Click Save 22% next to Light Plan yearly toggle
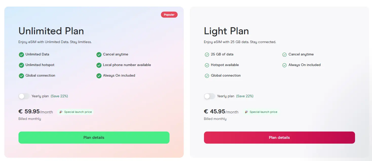This screenshot has width=372, height=161. [x=245, y=96]
